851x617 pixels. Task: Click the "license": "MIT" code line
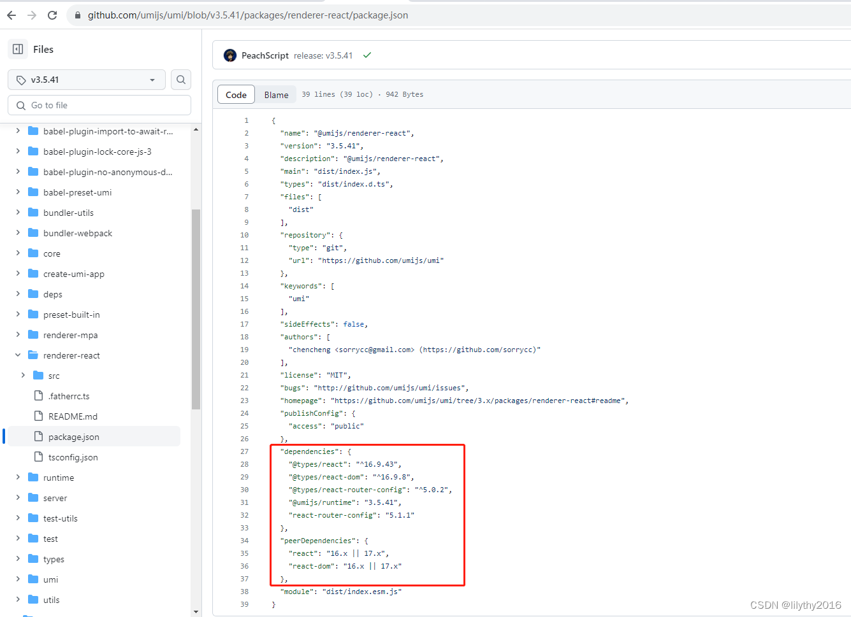[316, 375]
